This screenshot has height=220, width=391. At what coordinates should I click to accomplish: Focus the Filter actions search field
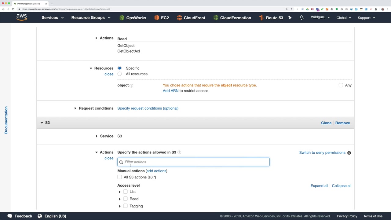195,162
